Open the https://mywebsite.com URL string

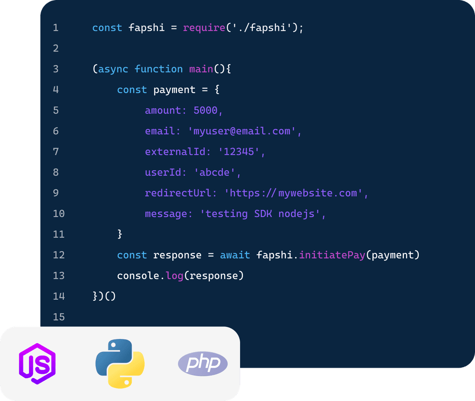(x=293, y=193)
